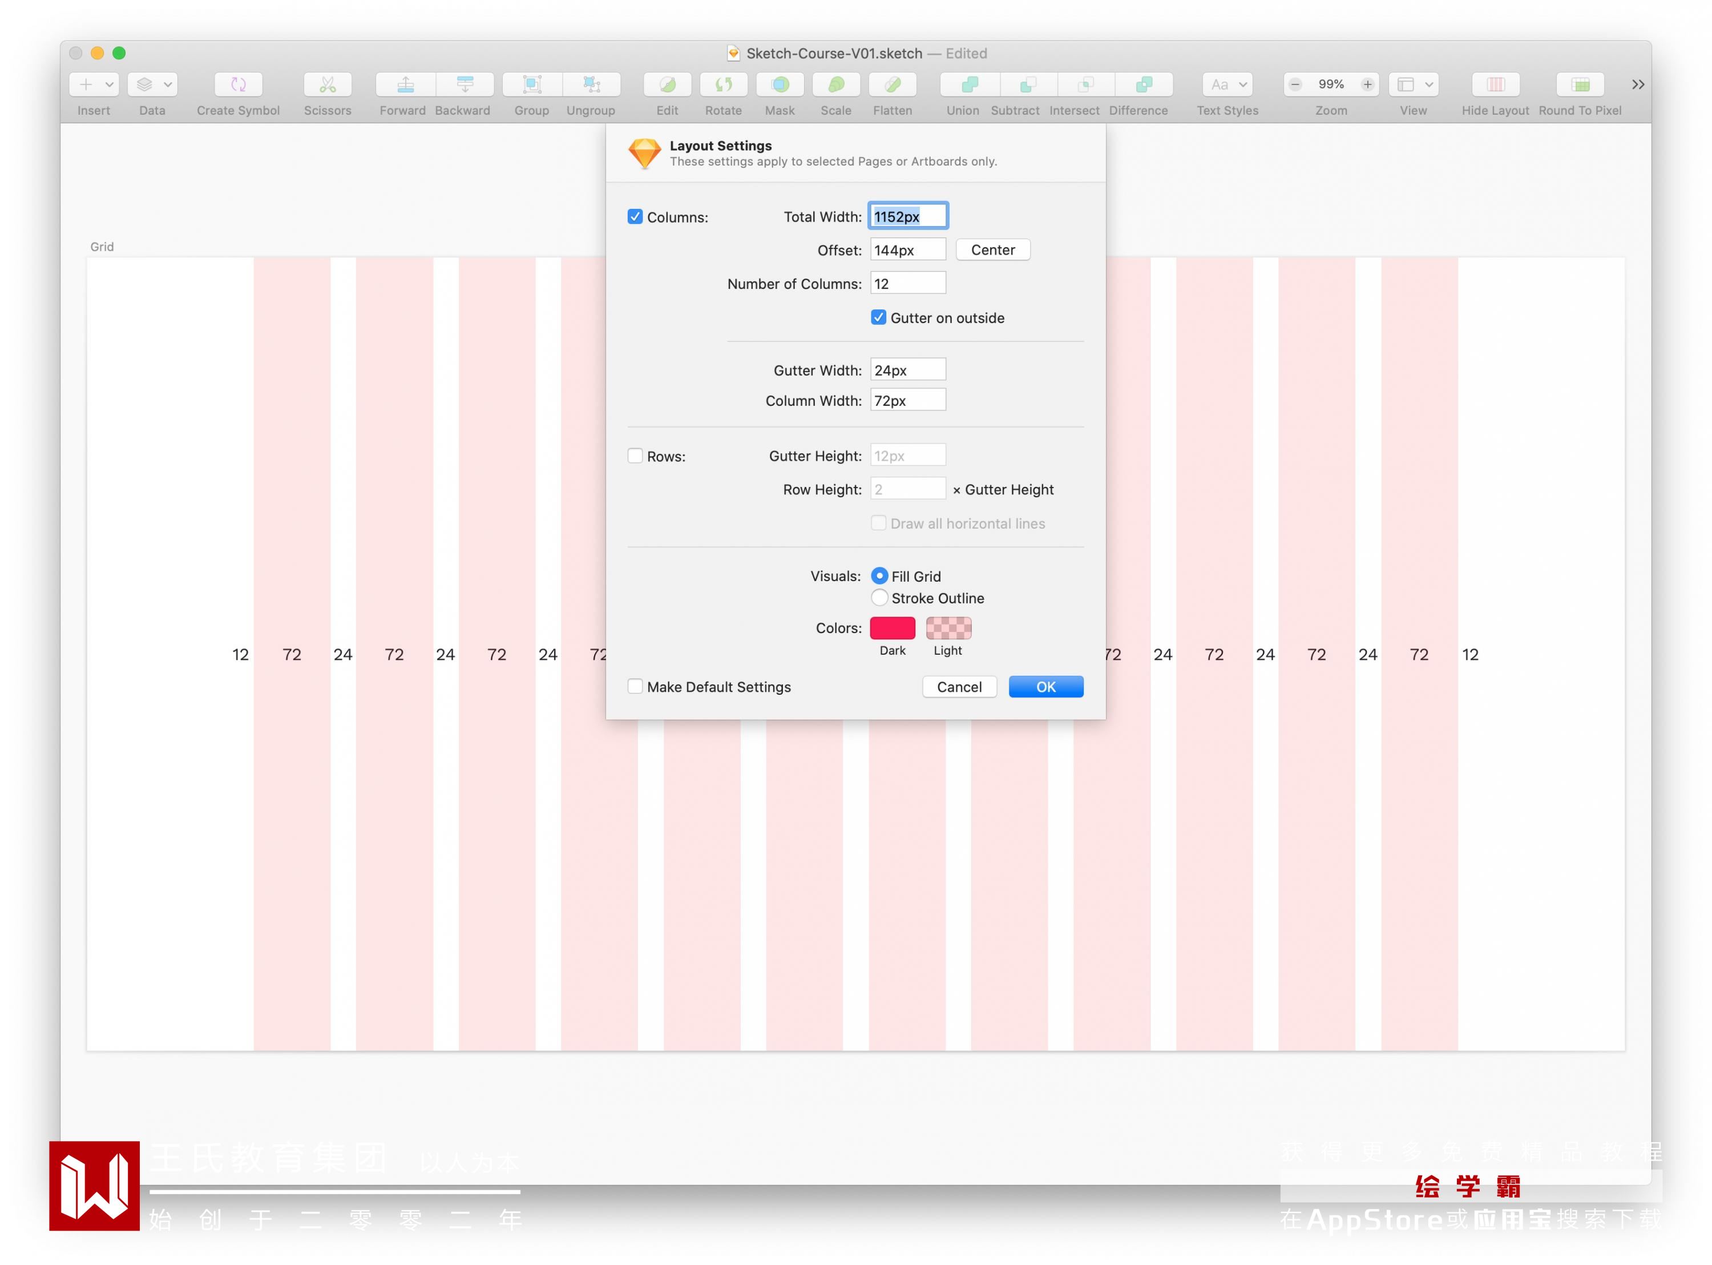The height and width of the screenshot is (1265, 1712).
Task: Click the Total Width field
Action: coord(908,216)
